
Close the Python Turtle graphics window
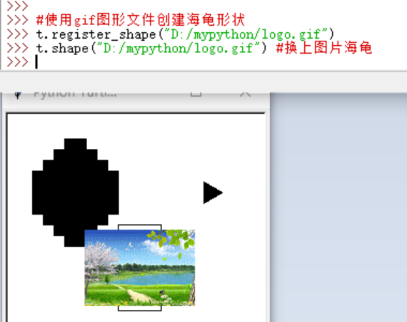(x=245, y=94)
